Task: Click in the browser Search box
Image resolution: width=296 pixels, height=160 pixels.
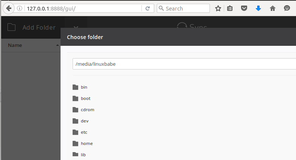Action: (186, 8)
